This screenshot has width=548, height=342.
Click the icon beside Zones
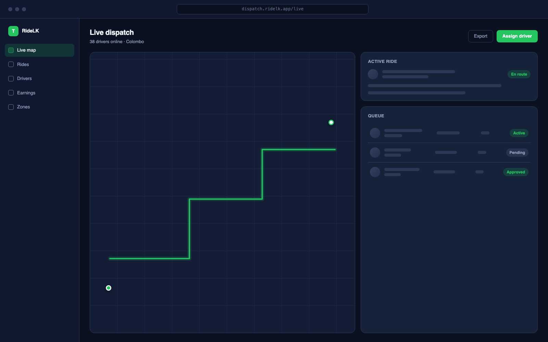click(x=11, y=107)
